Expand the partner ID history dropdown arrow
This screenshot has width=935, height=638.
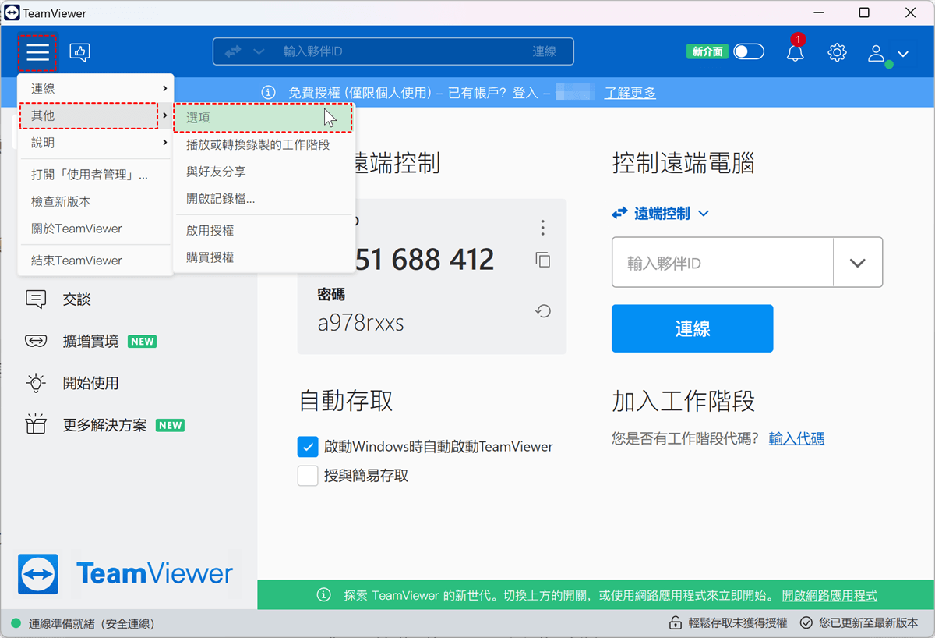coord(858,263)
